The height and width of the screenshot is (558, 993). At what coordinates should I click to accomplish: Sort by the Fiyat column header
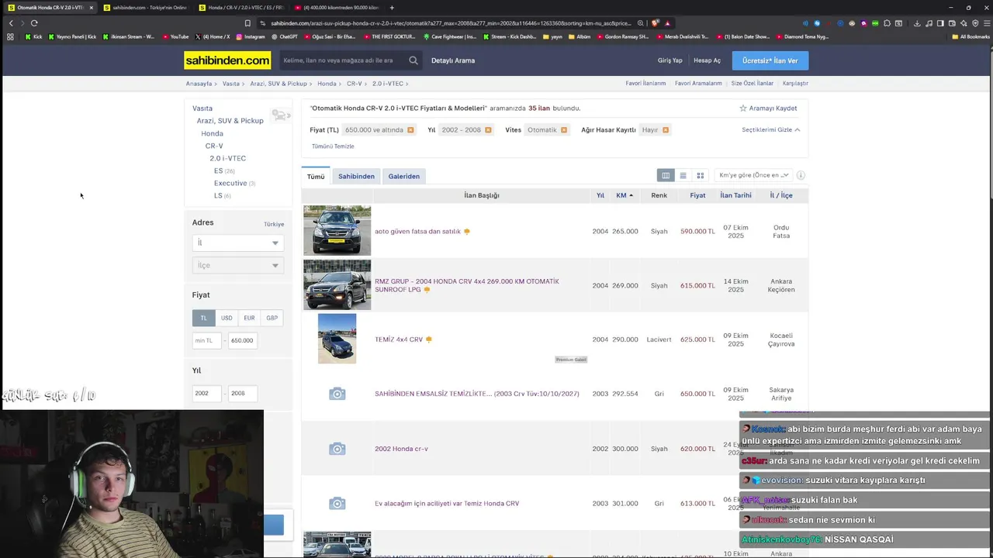(x=697, y=195)
